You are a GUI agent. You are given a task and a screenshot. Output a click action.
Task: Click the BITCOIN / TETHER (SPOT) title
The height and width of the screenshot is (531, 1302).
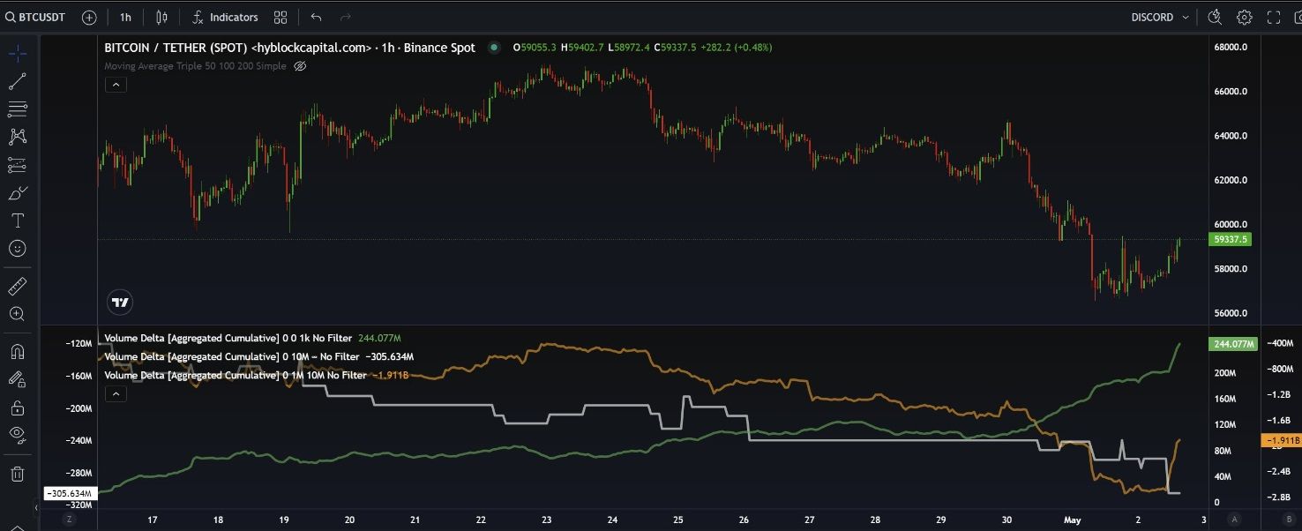(176, 48)
